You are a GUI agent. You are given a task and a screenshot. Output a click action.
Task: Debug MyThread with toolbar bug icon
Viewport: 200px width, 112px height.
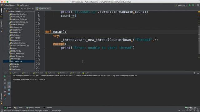click(193, 5)
